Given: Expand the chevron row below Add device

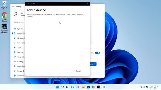Looking at the screenshot, I should 99,73.
